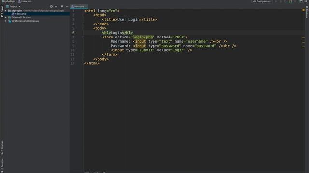Expand External Libraries node
This screenshot has width=309, height=173.
click(x=6, y=17)
